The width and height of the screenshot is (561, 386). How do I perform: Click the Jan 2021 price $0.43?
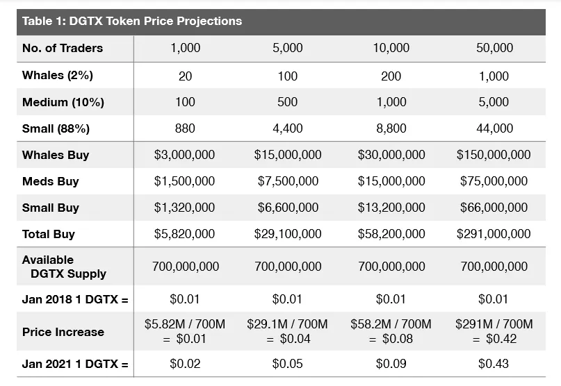click(494, 364)
